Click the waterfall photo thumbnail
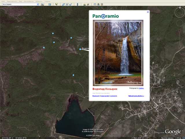The image size is (185, 139). (119, 53)
